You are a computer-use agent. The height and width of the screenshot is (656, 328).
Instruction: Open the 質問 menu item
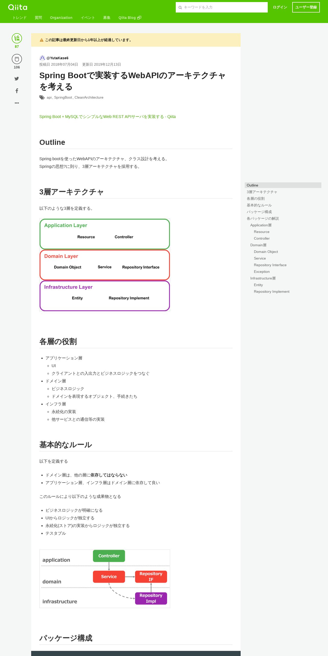[38, 18]
